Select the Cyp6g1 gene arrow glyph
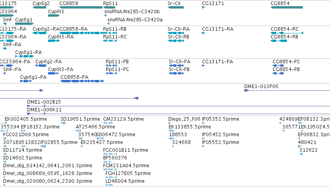Viewport: 330px width, 187px height. 24,24
